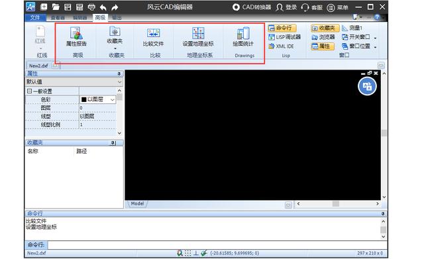Pin the 属性 panel with pushpin icon

click(119, 74)
